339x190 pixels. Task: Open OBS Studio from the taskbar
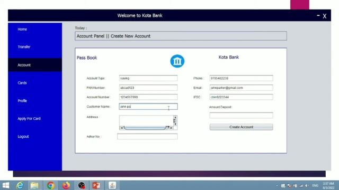point(82,185)
